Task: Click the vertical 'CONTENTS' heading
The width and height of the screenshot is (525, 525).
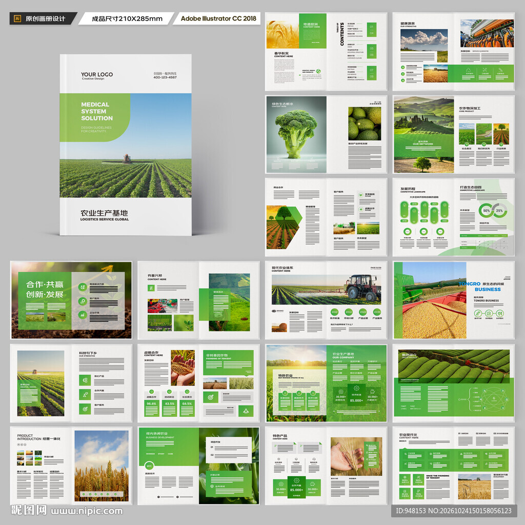Action: 342,34
